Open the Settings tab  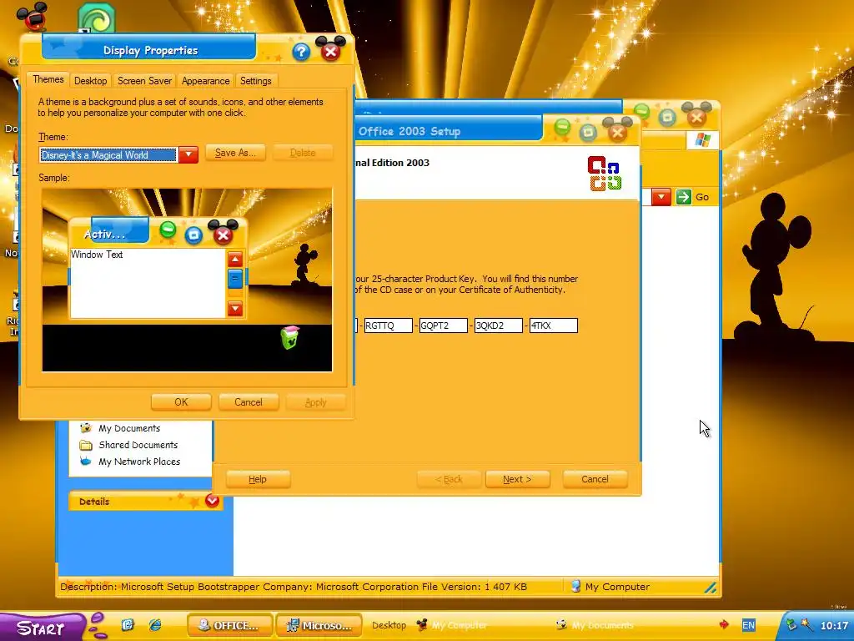coord(255,81)
